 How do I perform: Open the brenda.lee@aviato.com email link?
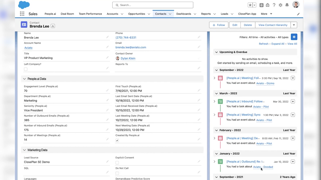(131, 47)
